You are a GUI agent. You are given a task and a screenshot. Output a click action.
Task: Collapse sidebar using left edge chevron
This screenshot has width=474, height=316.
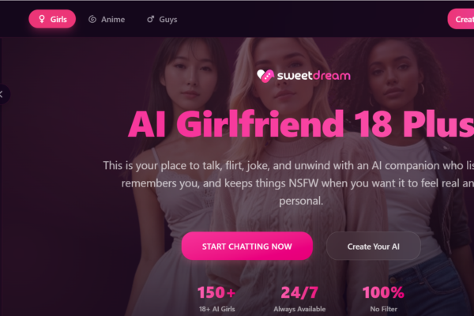pyautogui.click(x=2, y=94)
